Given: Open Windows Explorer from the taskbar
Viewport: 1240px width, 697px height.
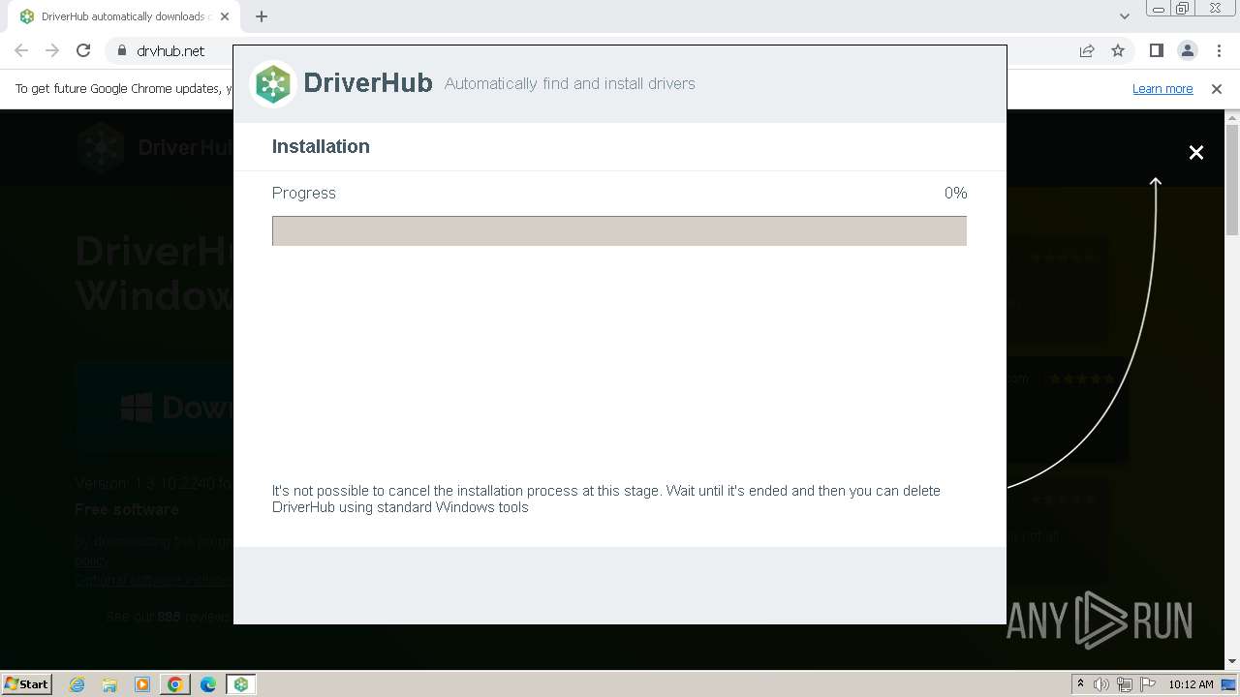Looking at the screenshot, I should [109, 684].
